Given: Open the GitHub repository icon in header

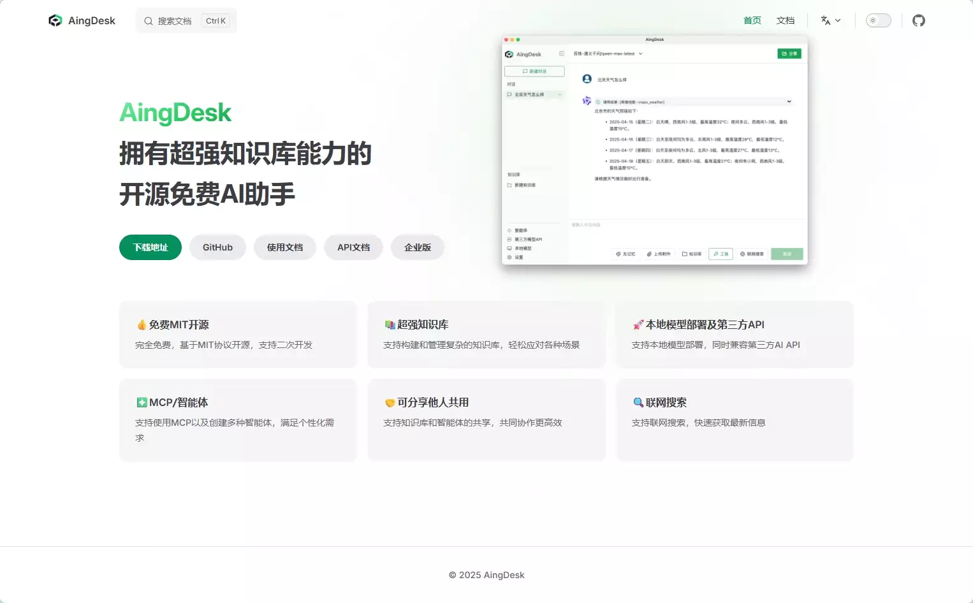Looking at the screenshot, I should (918, 20).
